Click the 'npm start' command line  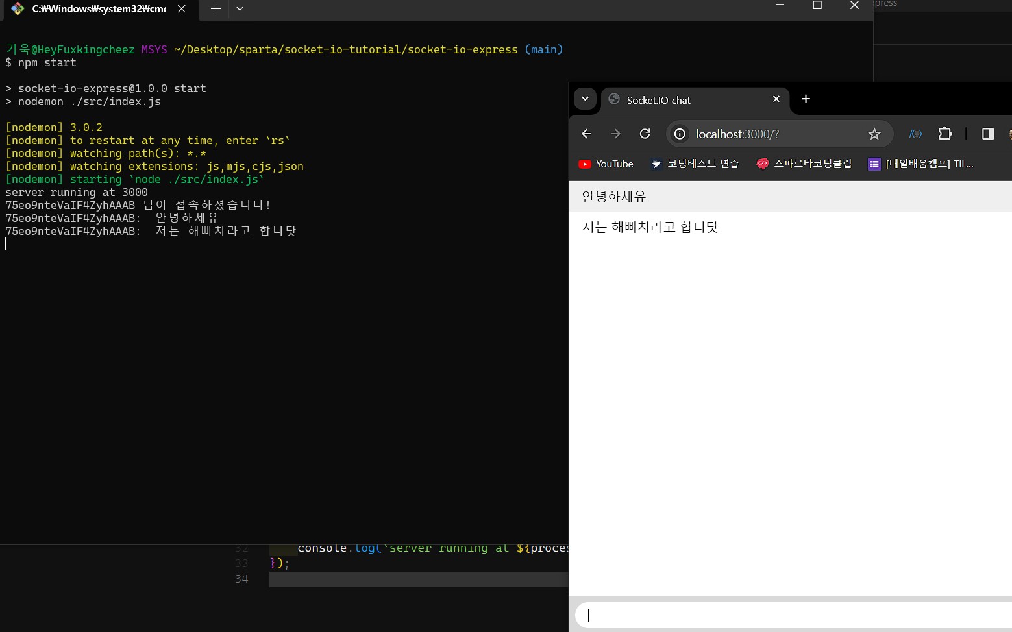[x=41, y=63]
